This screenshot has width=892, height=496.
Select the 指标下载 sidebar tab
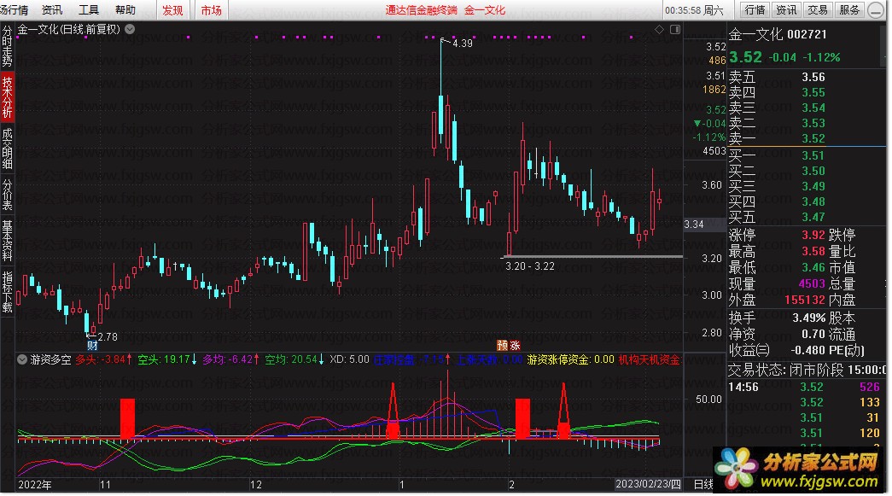pos(7,292)
